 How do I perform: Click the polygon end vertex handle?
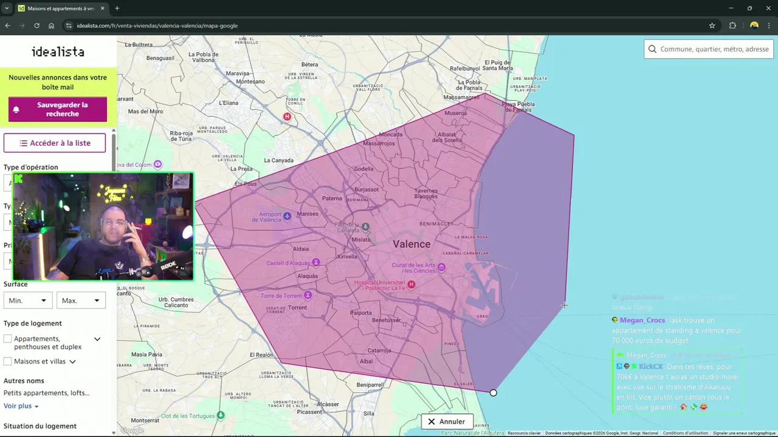[x=493, y=393]
